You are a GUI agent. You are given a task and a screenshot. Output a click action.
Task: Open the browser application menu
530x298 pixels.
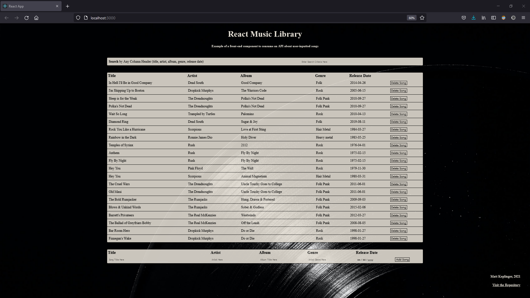coord(523,18)
